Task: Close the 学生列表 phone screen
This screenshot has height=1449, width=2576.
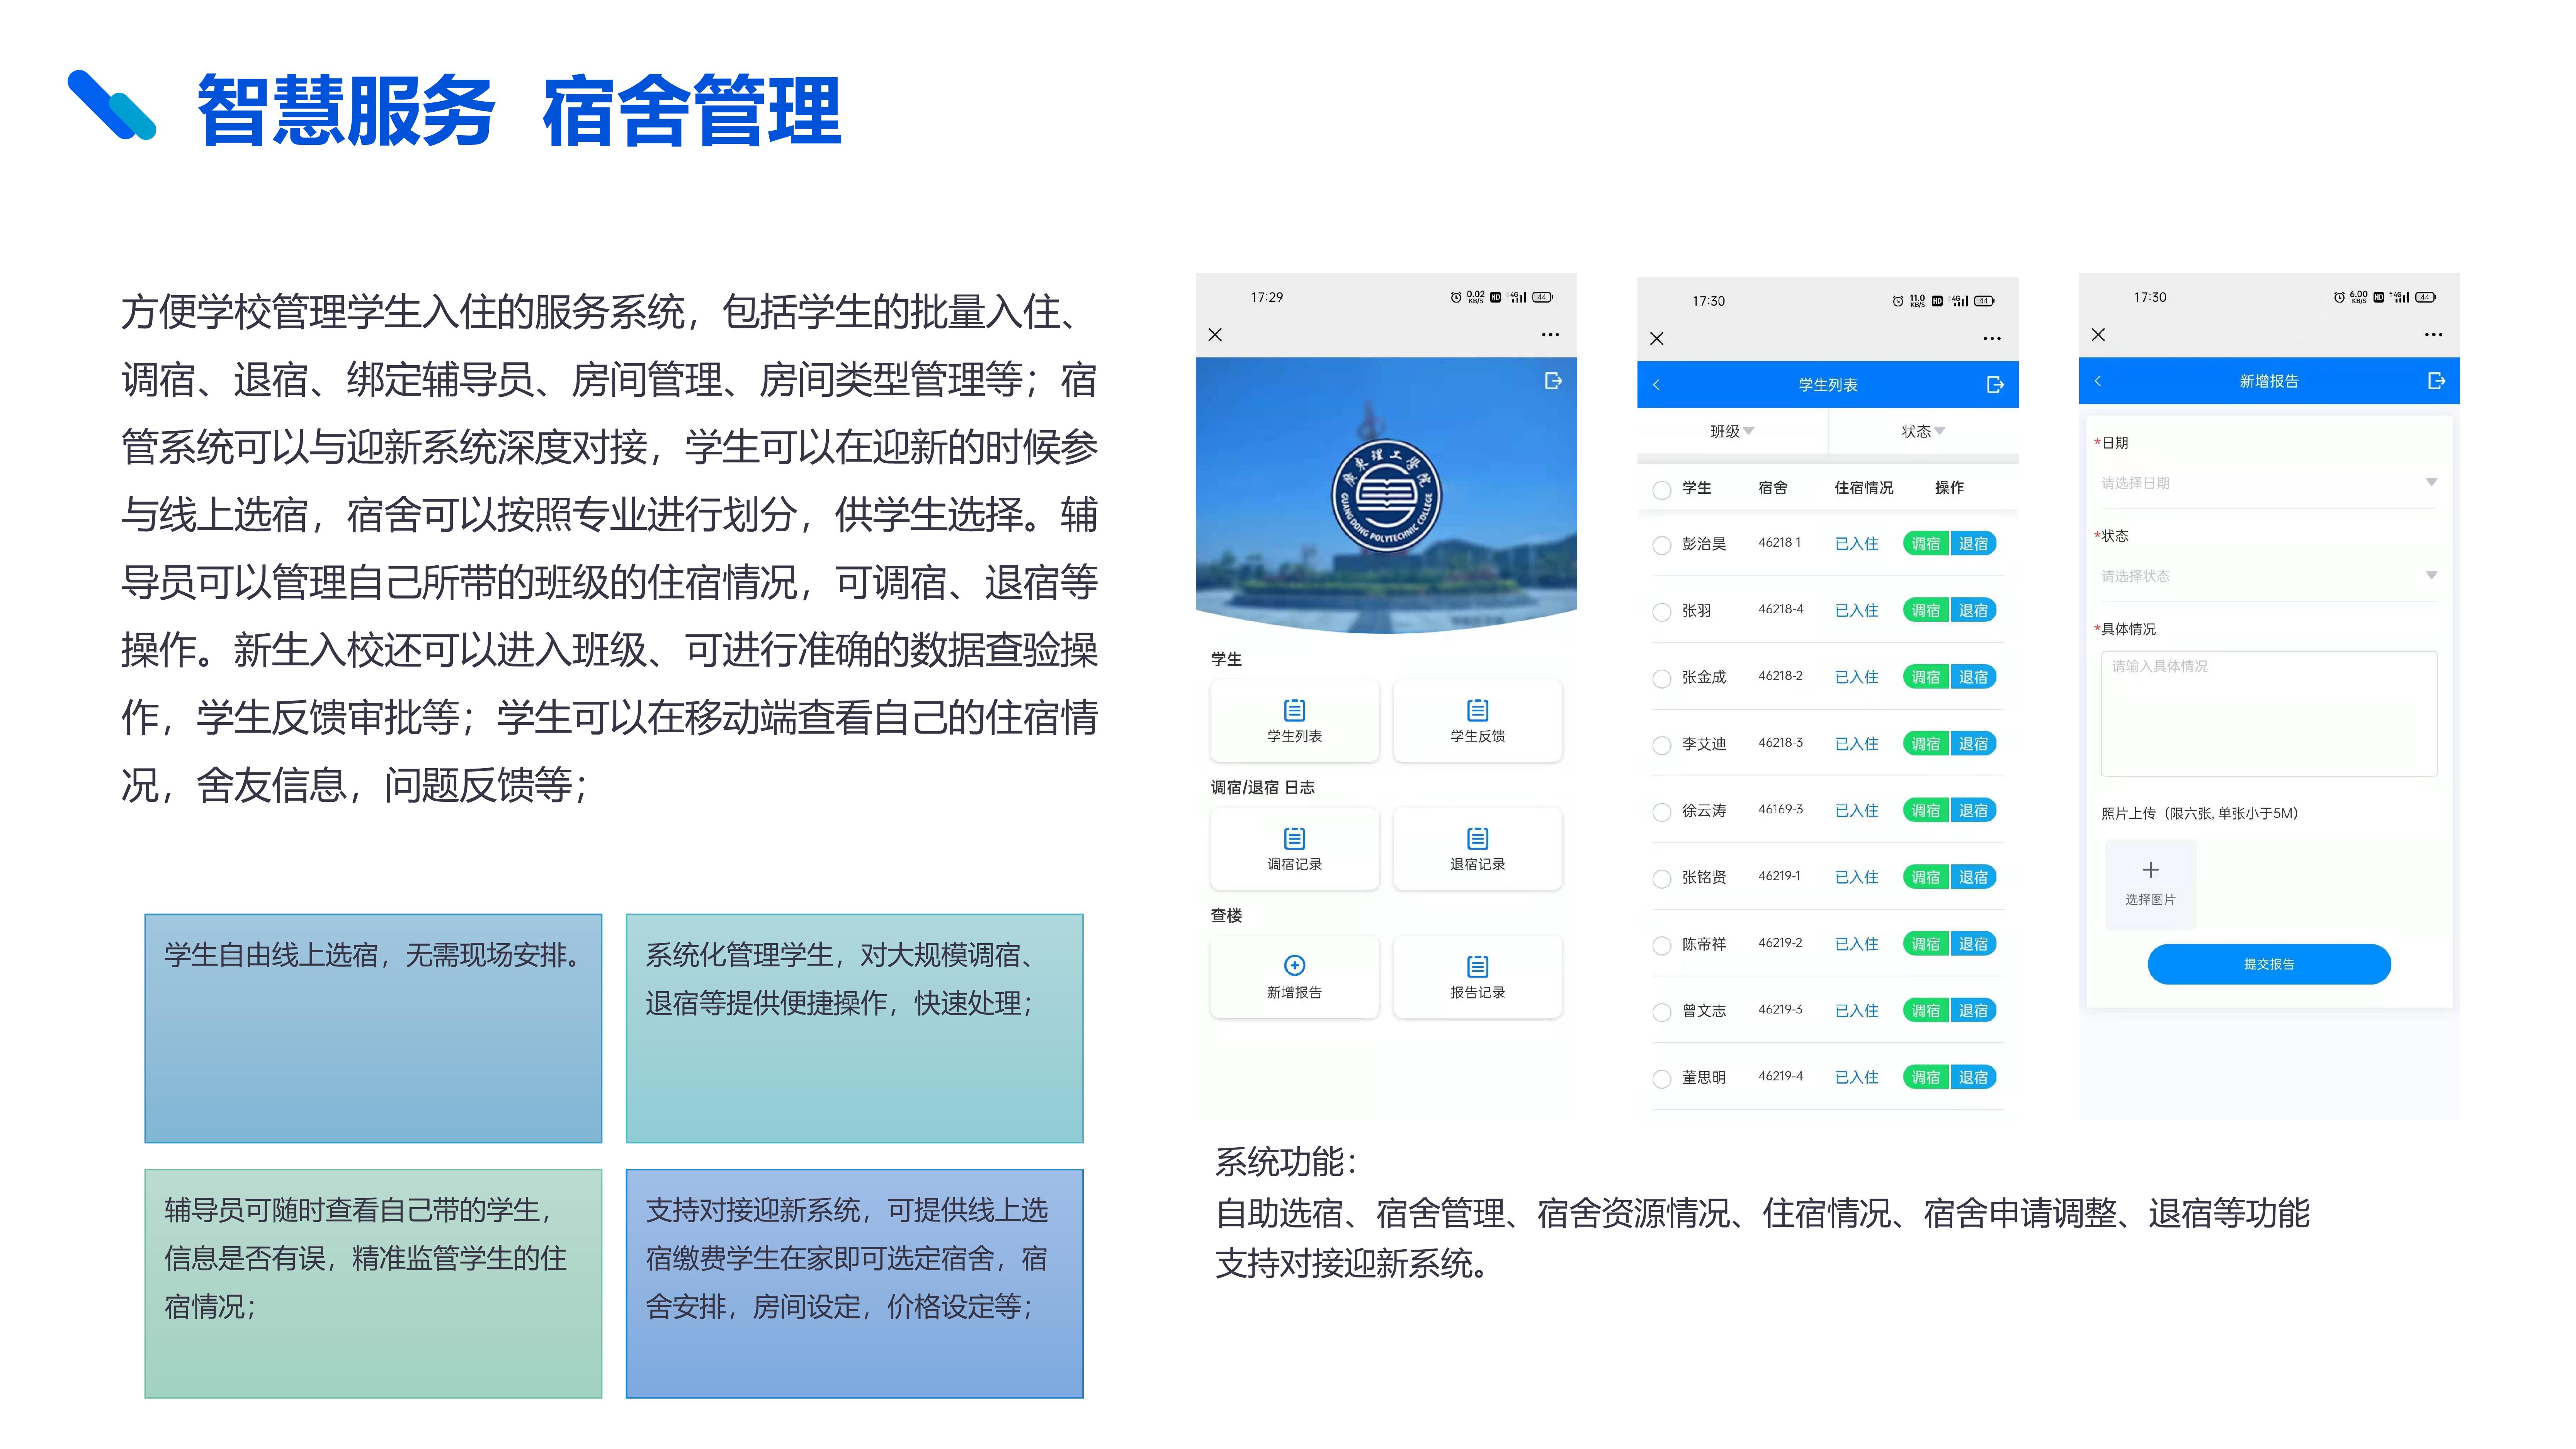Action: [x=1657, y=339]
